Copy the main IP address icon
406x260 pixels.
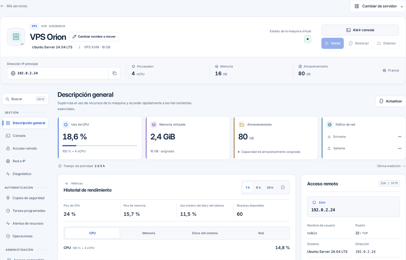pos(114,73)
